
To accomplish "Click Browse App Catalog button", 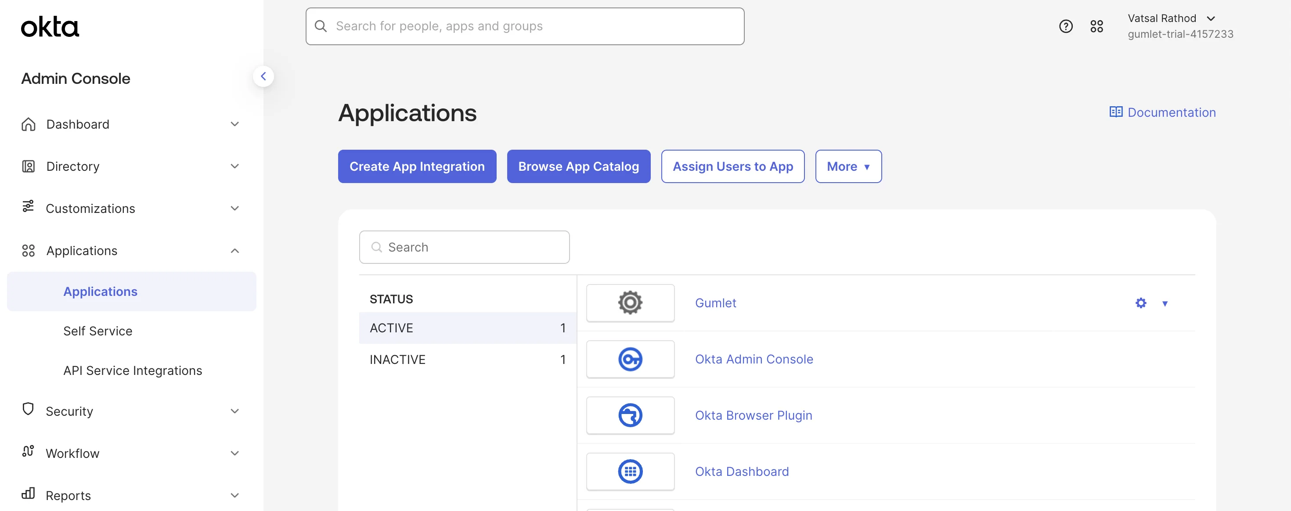I will point(578,166).
